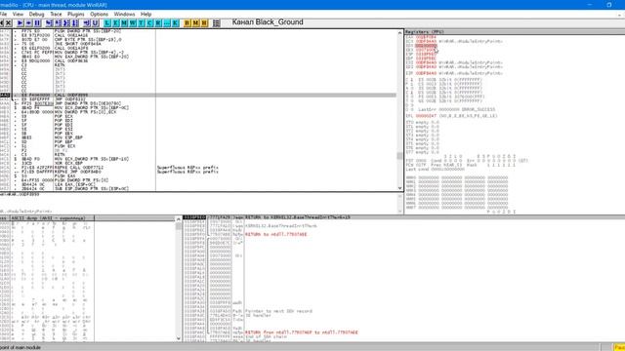Click the Trace over toolbar icon
The image size is (625, 351).
[x=75, y=23]
